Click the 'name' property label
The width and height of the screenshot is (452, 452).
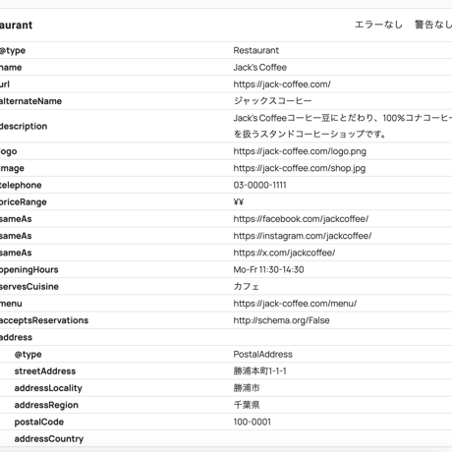11,68
